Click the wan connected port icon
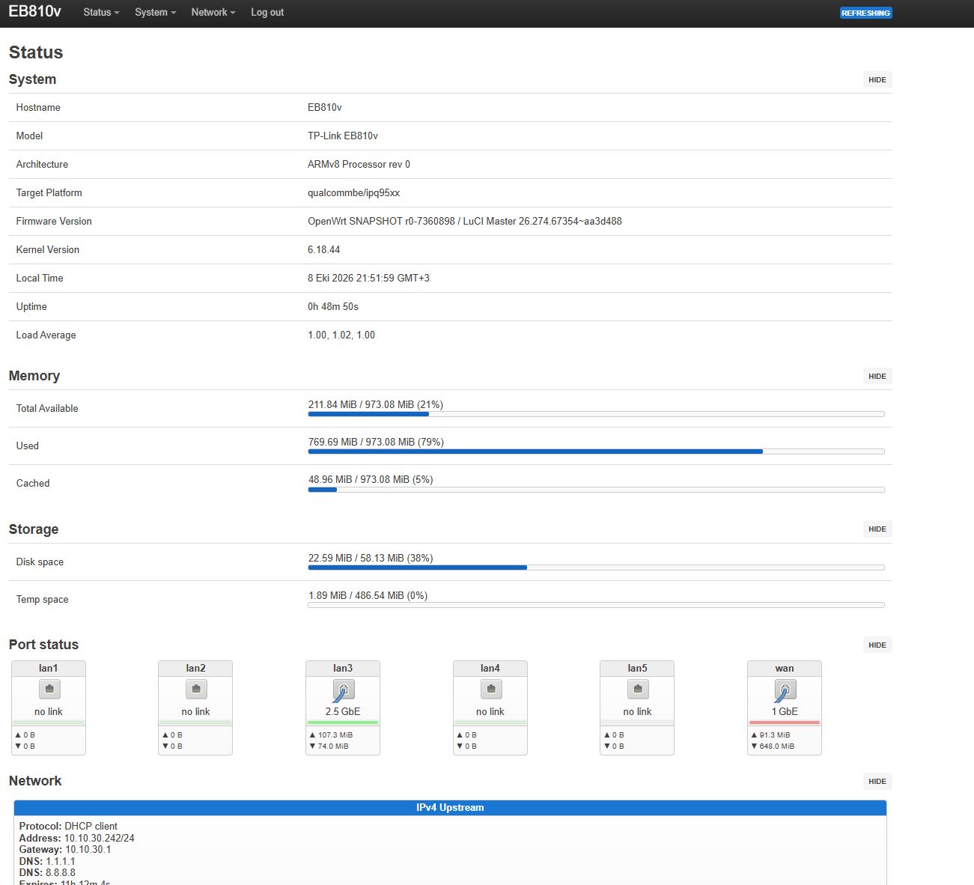This screenshot has height=885, width=974. point(785,690)
